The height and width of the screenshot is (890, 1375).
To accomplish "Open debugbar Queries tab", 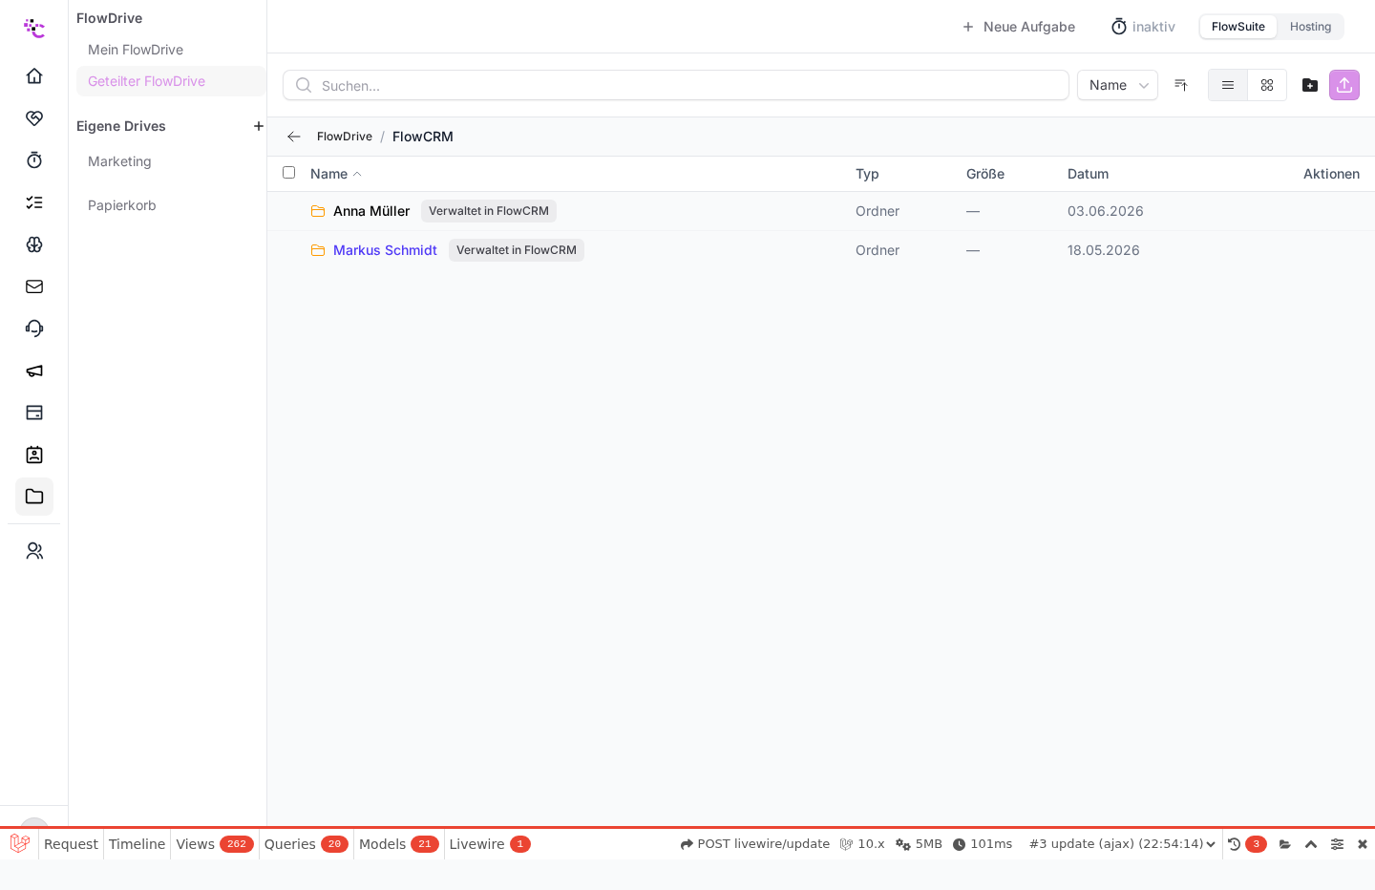I will [306, 844].
